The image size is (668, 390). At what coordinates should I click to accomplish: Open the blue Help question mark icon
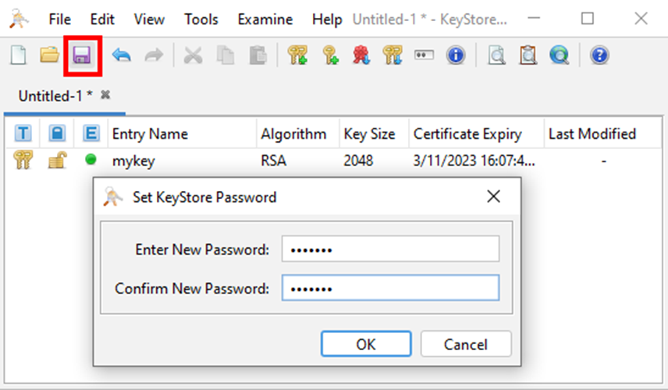click(599, 55)
